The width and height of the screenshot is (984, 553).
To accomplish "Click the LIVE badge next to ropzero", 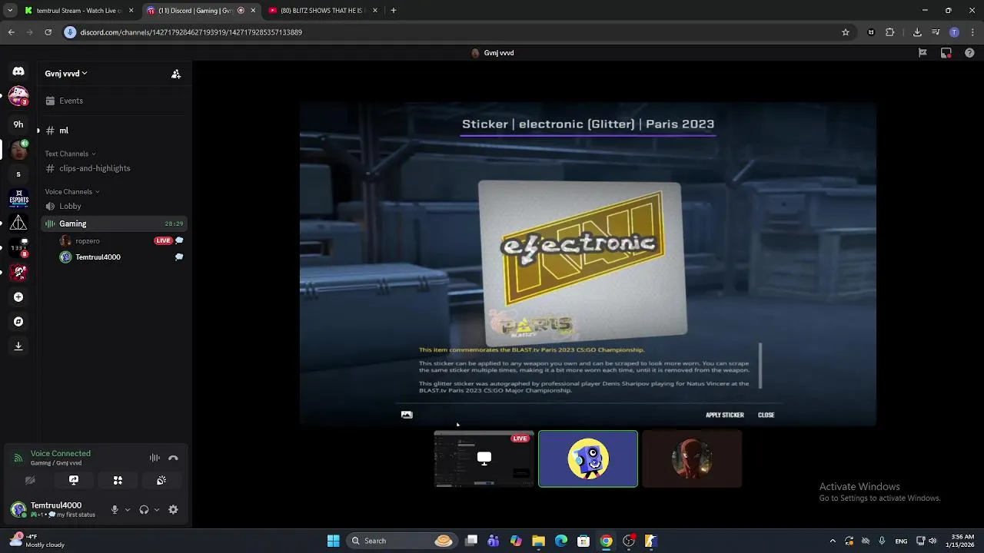I will tap(163, 241).
